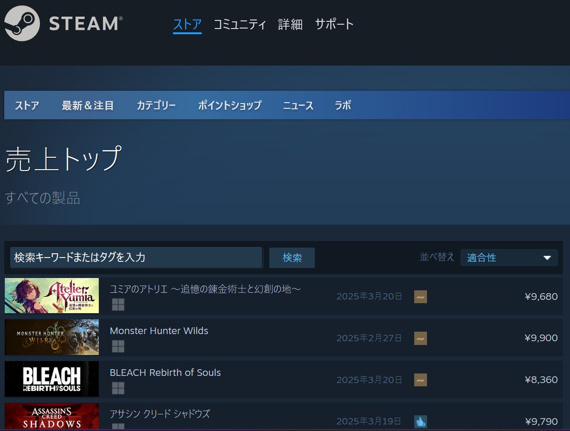Screen dimensions: 570x431
Task: Open ニュース in the store bar
Action: 298,105
